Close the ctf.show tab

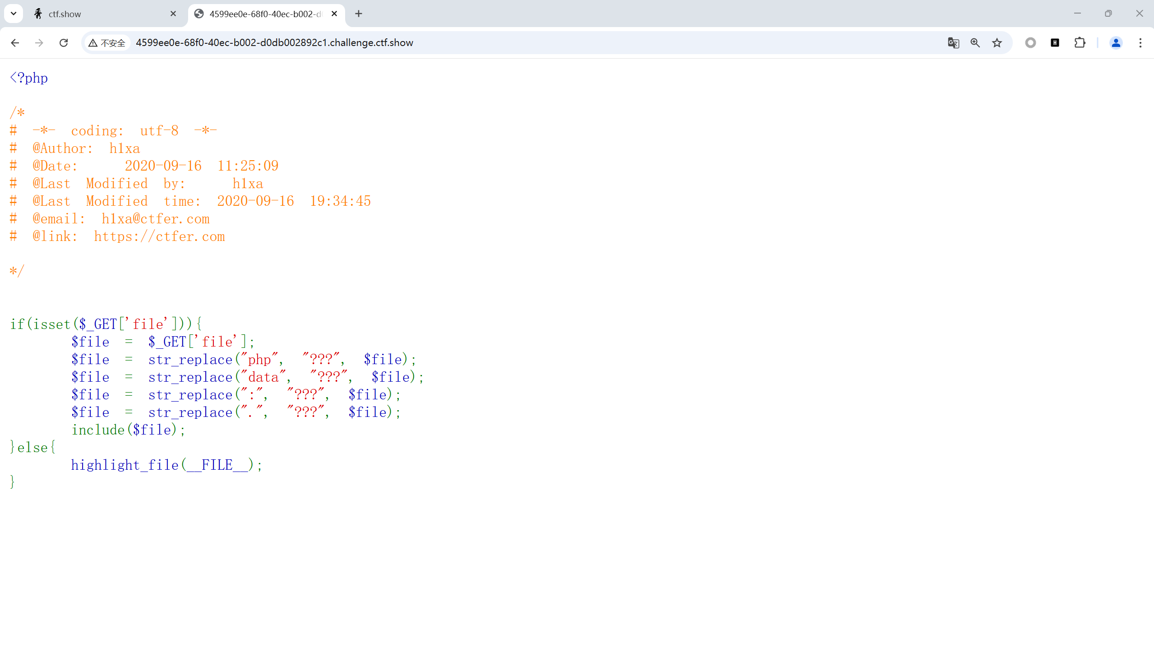coord(173,14)
